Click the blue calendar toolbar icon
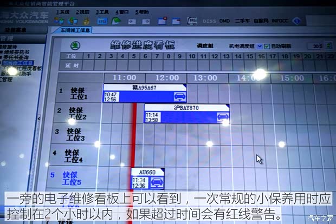Screen dimensions: 336x224 [x=102, y=21]
